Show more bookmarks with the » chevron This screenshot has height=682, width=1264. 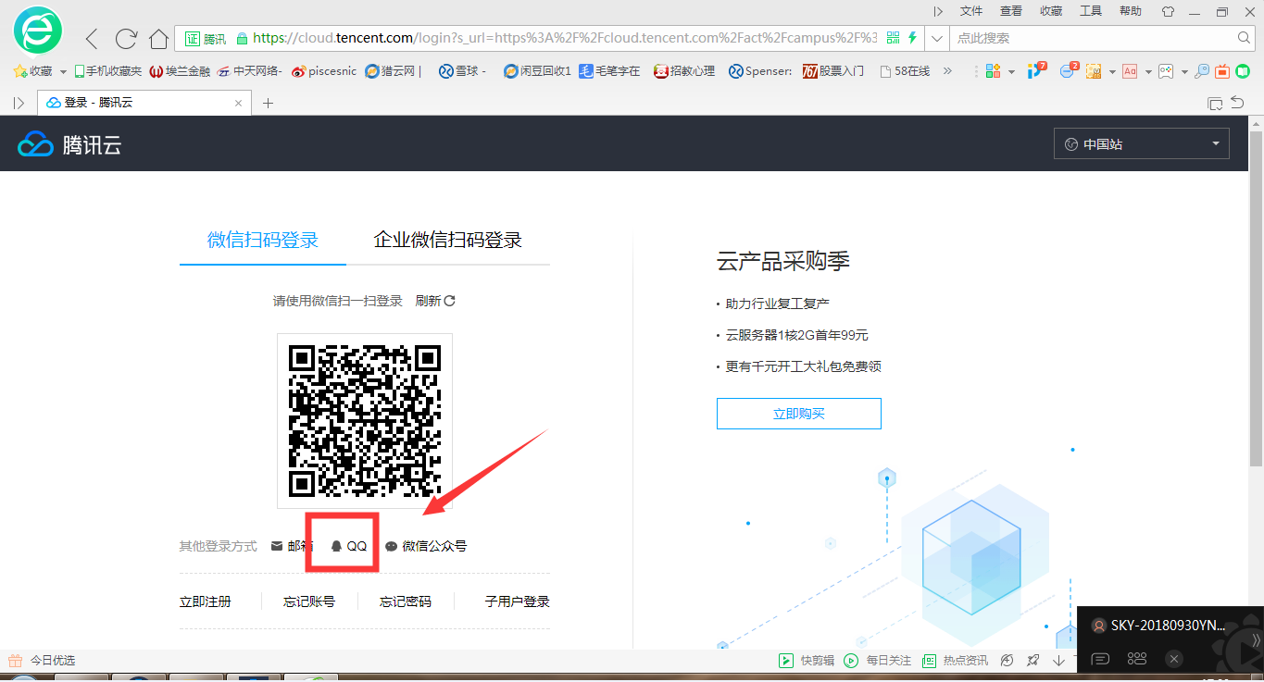click(947, 71)
